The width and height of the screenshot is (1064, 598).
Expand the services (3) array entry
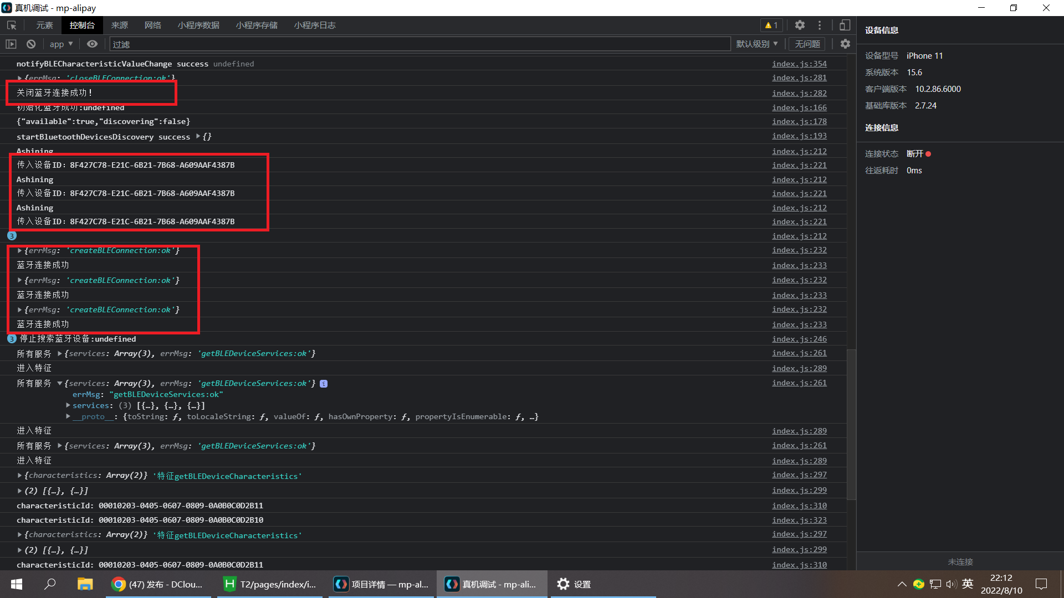pyautogui.click(x=68, y=405)
